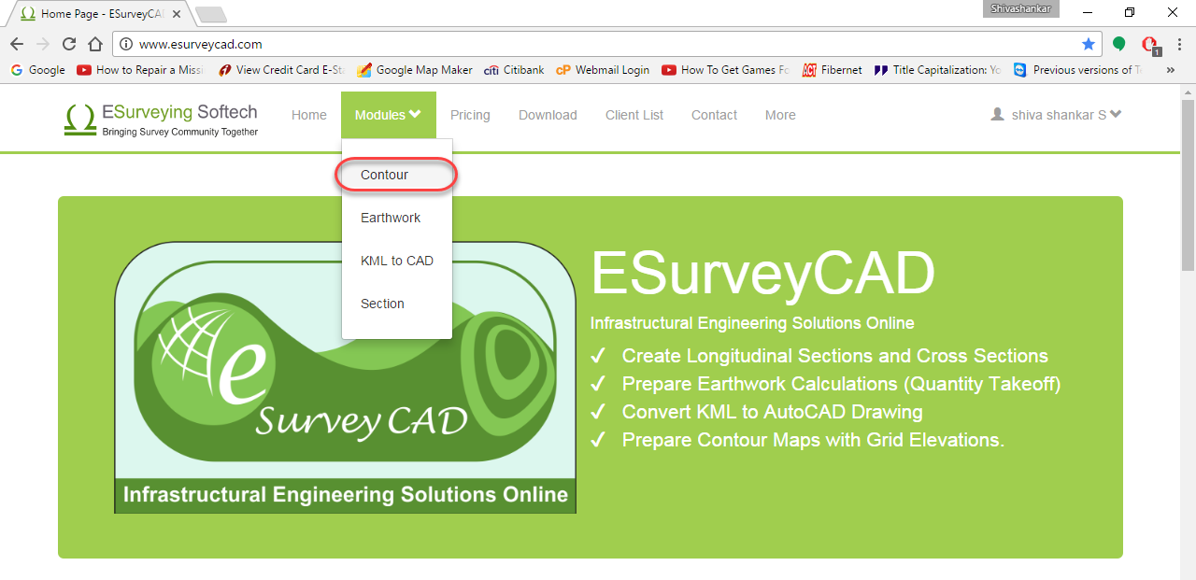Go to Home in site navigation
Screen dimensions: 1196x580
309,115
